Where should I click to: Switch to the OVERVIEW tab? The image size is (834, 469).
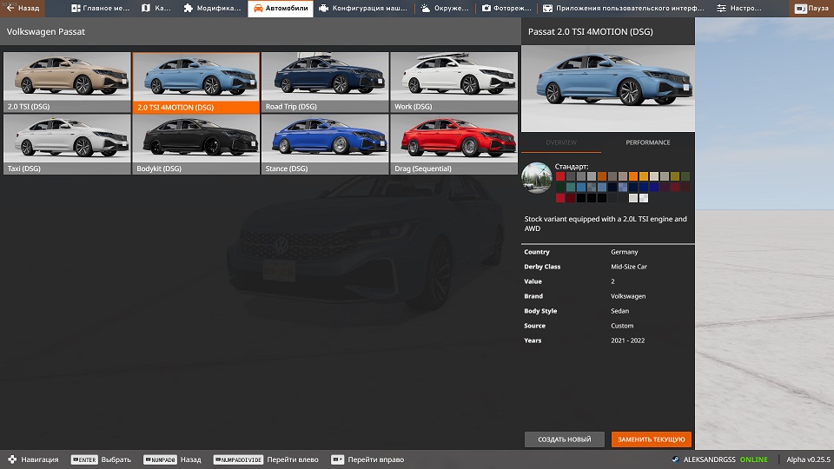pyautogui.click(x=561, y=142)
